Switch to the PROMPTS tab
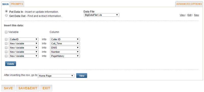The height and width of the screenshot is (92, 204). [x=17, y=4]
